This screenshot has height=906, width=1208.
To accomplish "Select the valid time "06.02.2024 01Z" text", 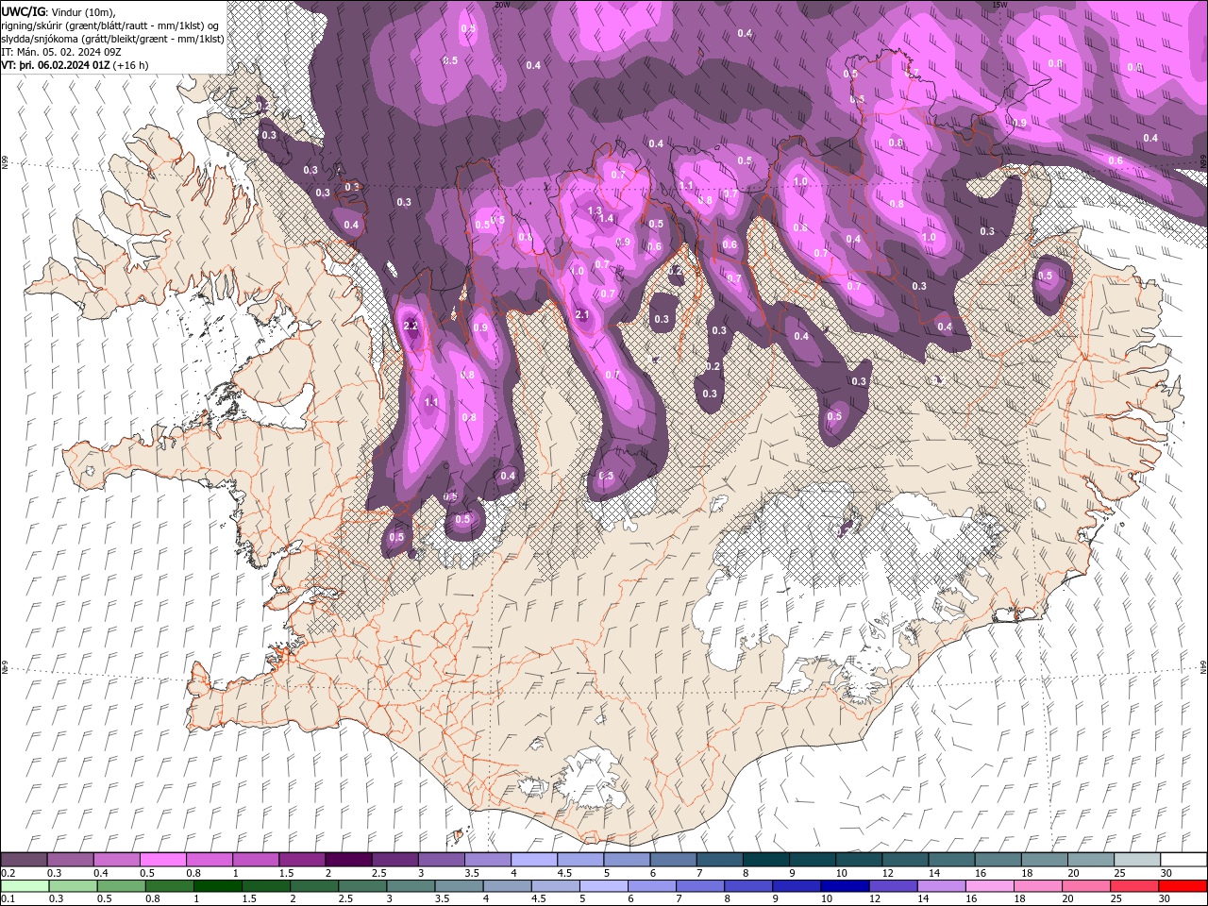I will 74,65.
